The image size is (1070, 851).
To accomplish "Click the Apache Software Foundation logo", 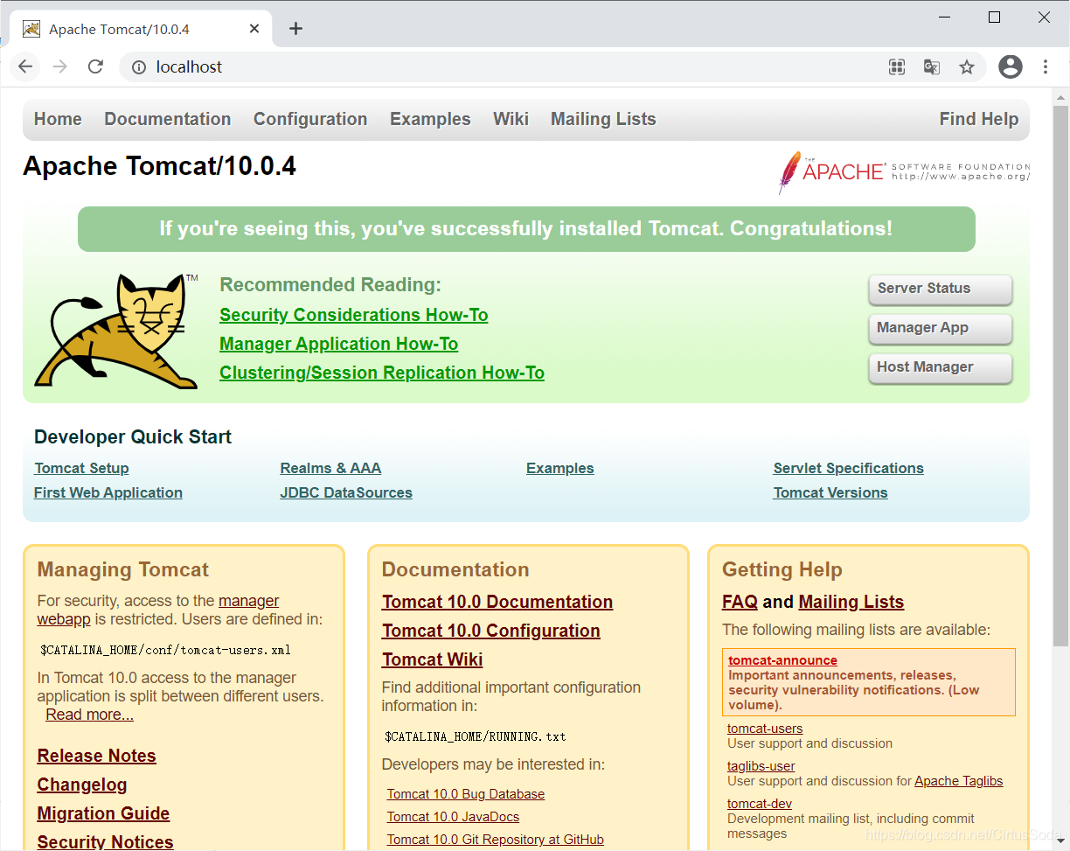I will click(x=904, y=172).
